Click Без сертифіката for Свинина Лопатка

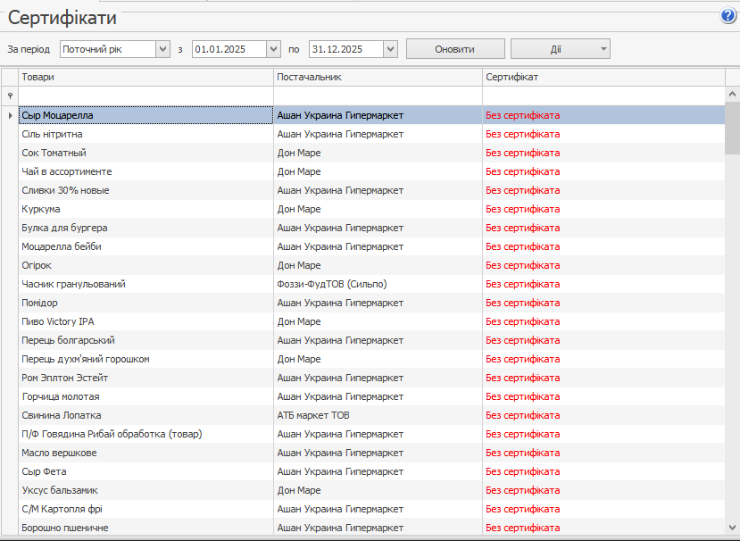pyautogui.click(x=522, y=415)
